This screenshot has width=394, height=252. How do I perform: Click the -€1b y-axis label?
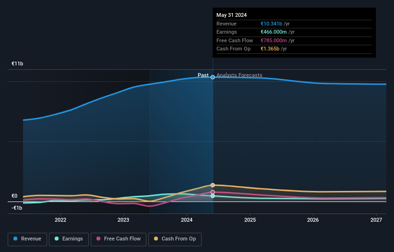point(17,208)
